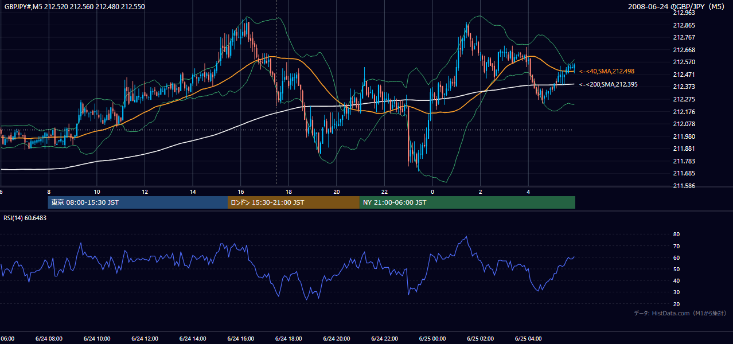Click price axis value 212.767
The image size is (733, 344).
tap(684, 37)
